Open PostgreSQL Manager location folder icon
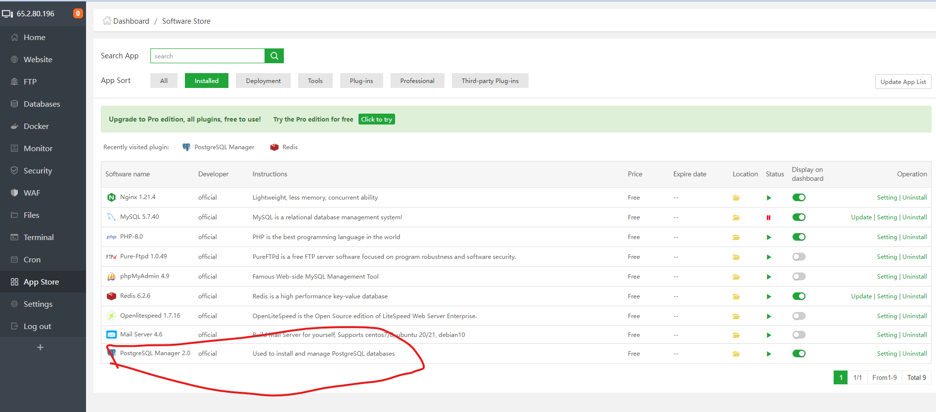 point(736,354)
